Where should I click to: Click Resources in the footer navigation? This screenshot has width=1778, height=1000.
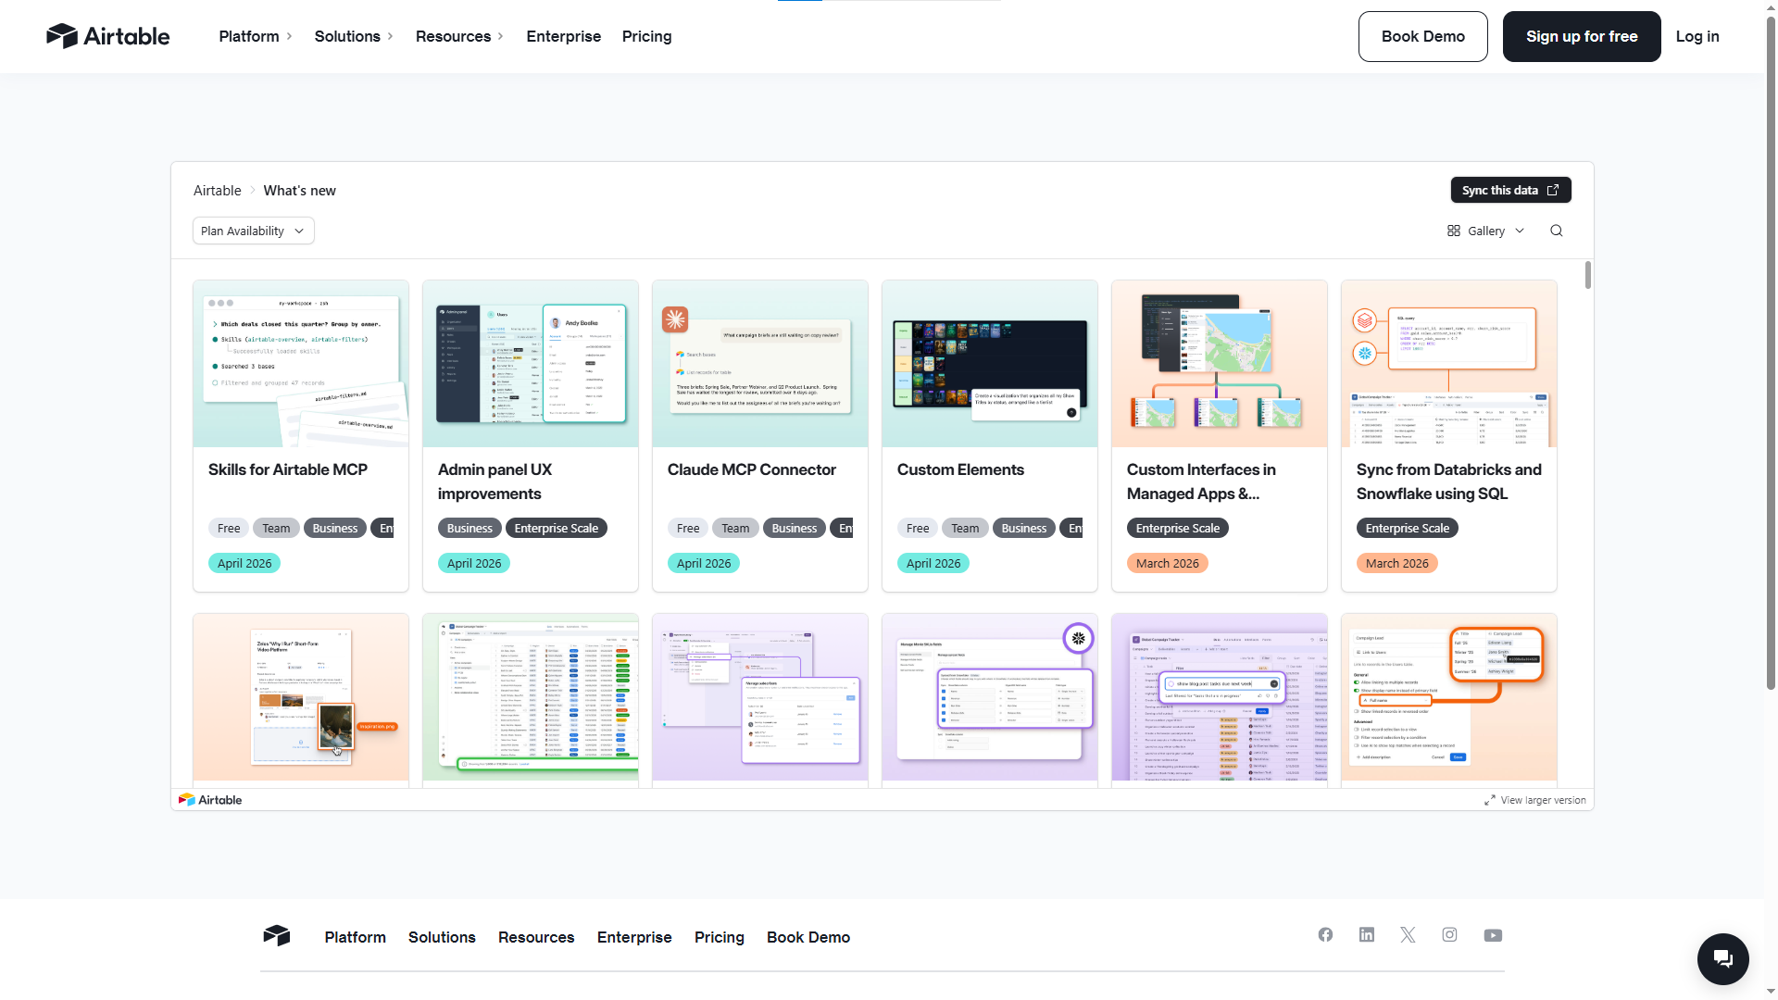click(x=536, y=937)
